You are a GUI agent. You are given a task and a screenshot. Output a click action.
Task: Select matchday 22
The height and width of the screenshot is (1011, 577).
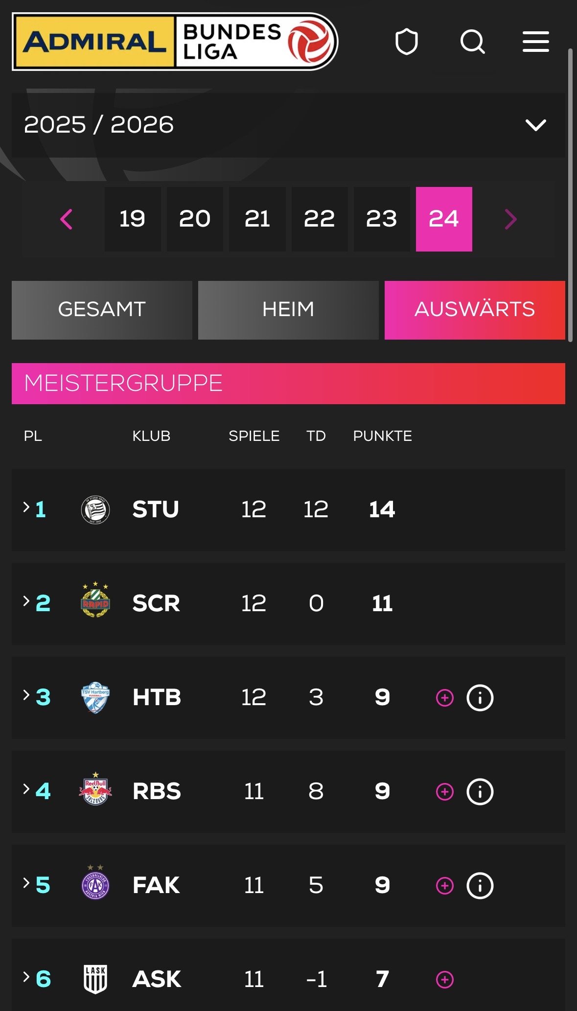point(319,219)
